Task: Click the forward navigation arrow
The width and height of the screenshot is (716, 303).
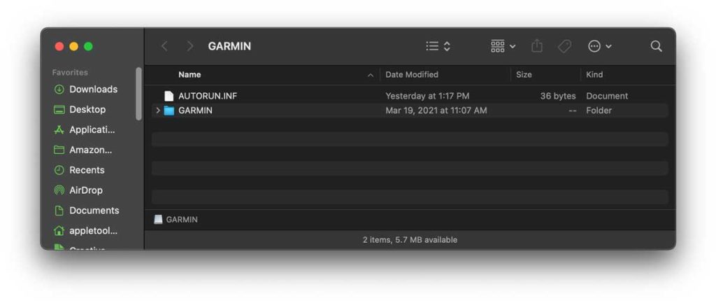Action: tap(189, 46)
